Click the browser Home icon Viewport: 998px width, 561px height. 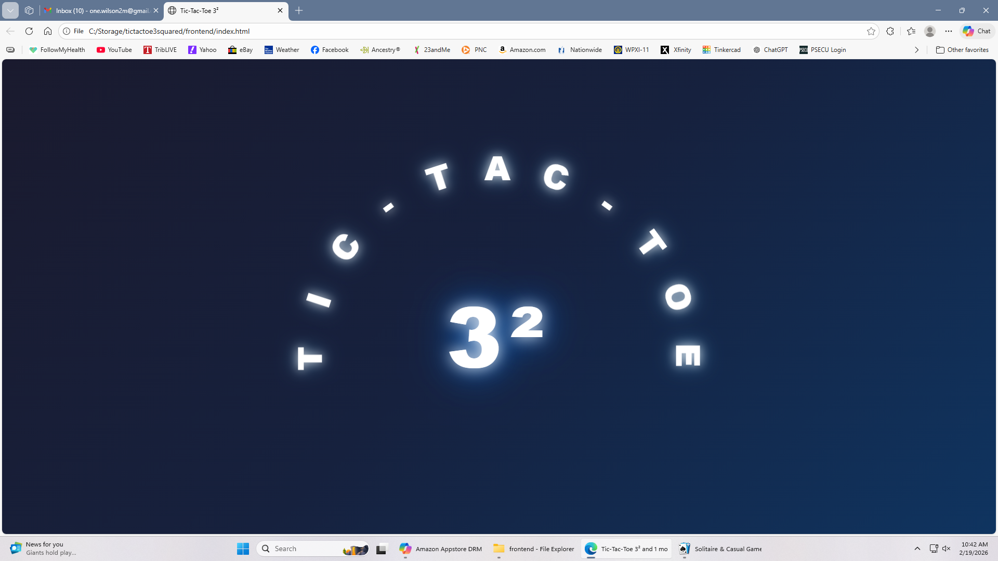click(48, 31)
